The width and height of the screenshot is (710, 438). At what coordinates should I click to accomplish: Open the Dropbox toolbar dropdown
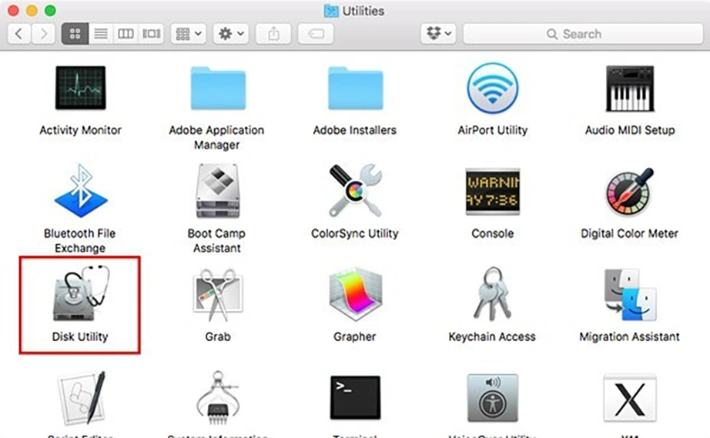439,33
